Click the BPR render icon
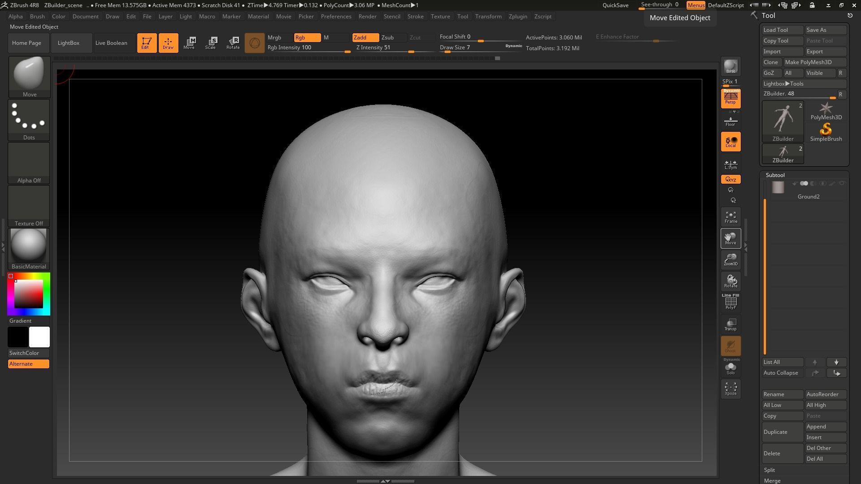Viewport: 861px width, 484px height. click(731, 67)
